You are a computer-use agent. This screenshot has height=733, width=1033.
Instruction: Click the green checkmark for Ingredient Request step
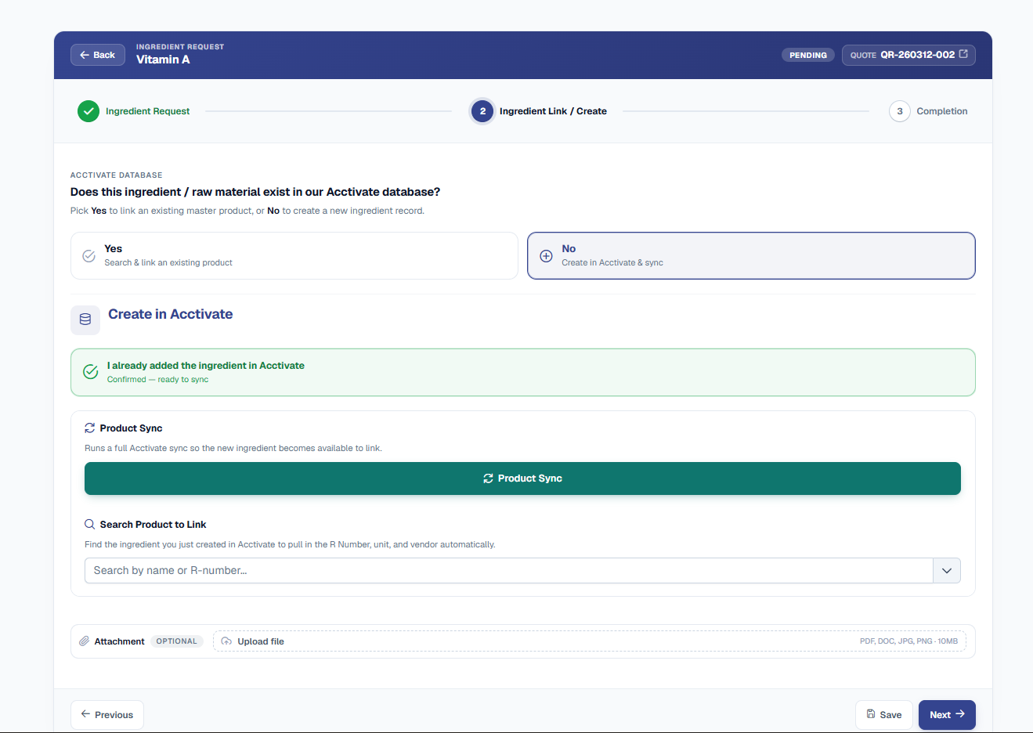[x=88, y=111]
